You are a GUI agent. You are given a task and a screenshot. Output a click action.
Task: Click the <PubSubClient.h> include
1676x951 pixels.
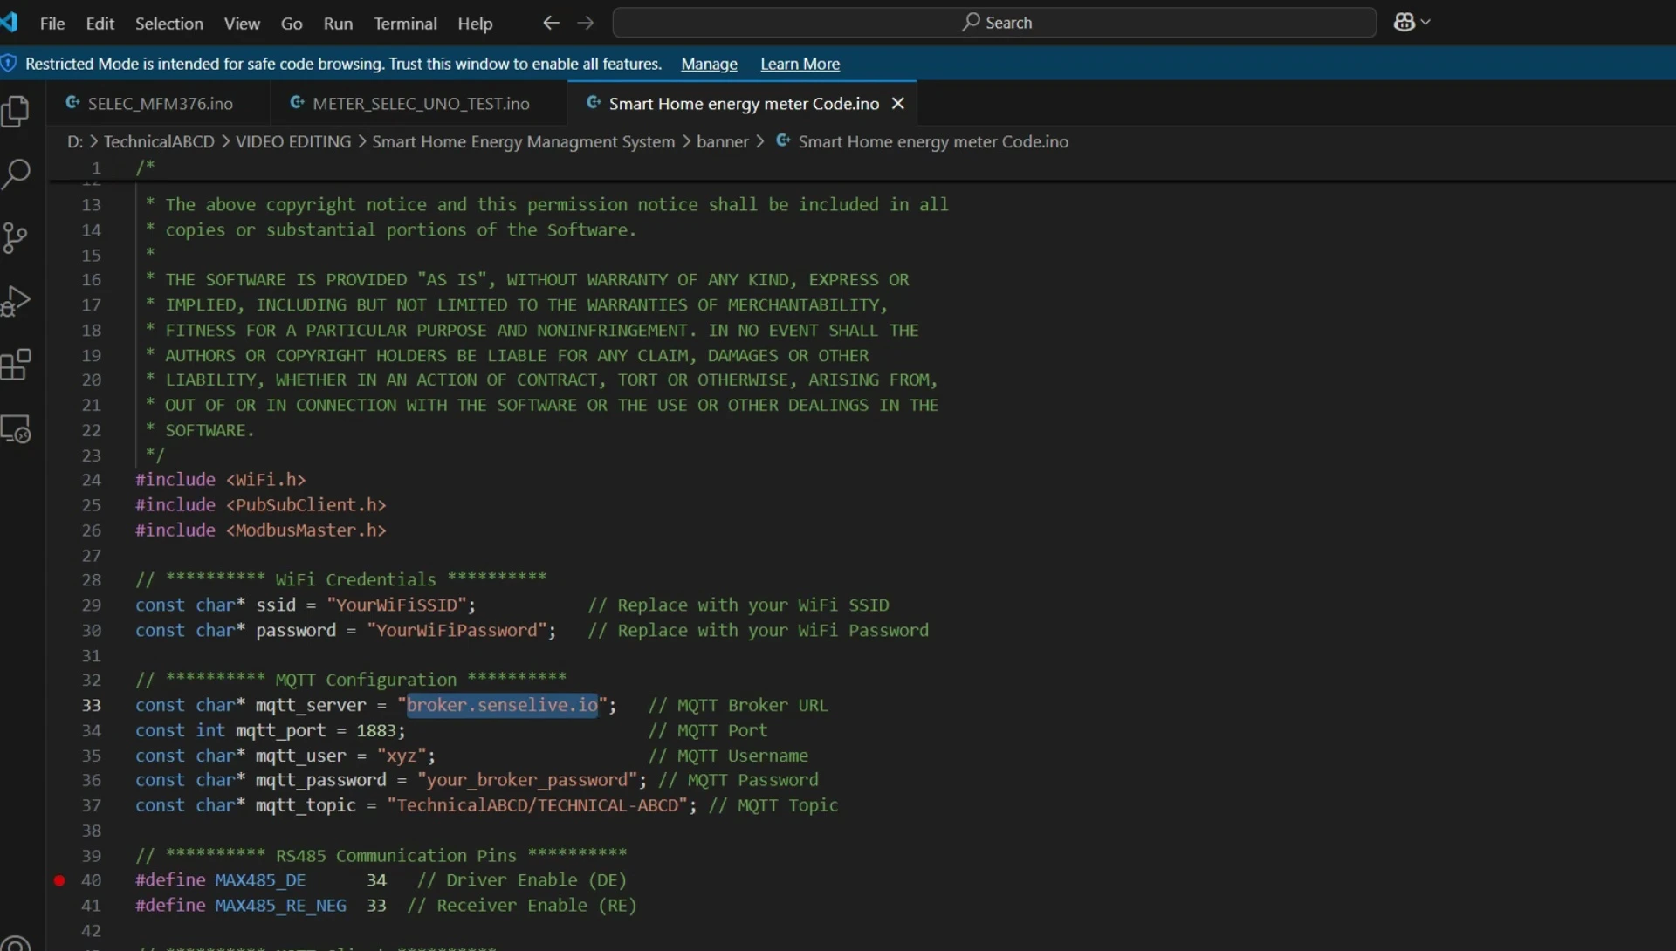[306, 505]
